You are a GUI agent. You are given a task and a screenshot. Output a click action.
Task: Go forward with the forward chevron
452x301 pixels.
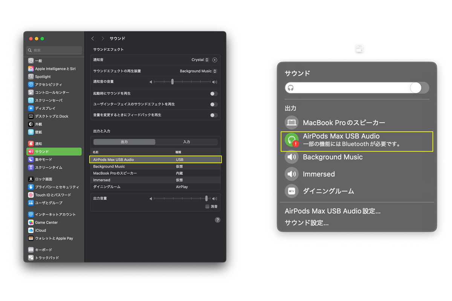[x=102, y=38]
